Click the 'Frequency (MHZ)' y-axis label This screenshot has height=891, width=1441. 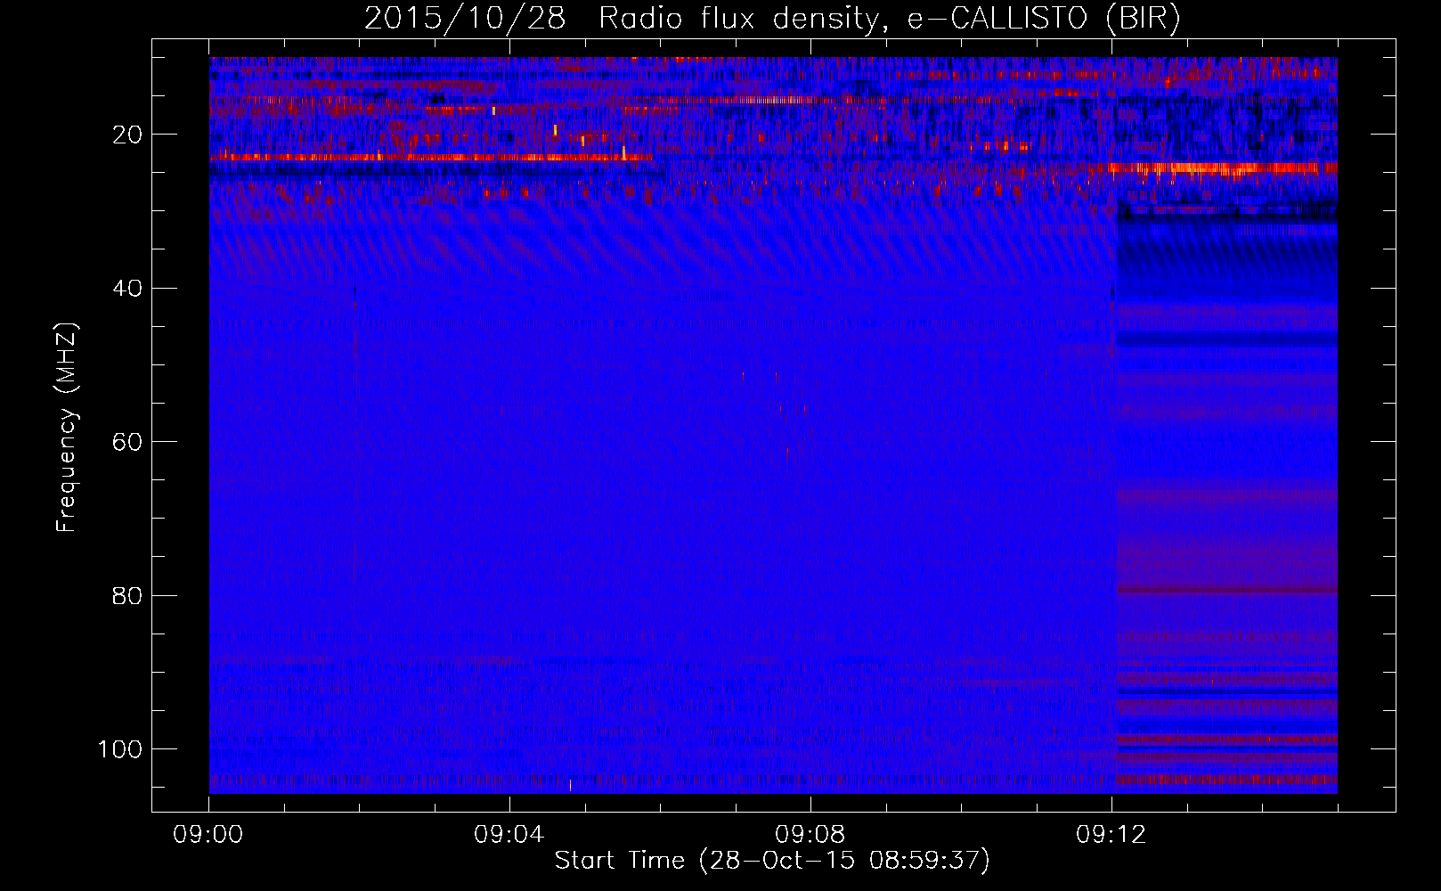(67, 426)
